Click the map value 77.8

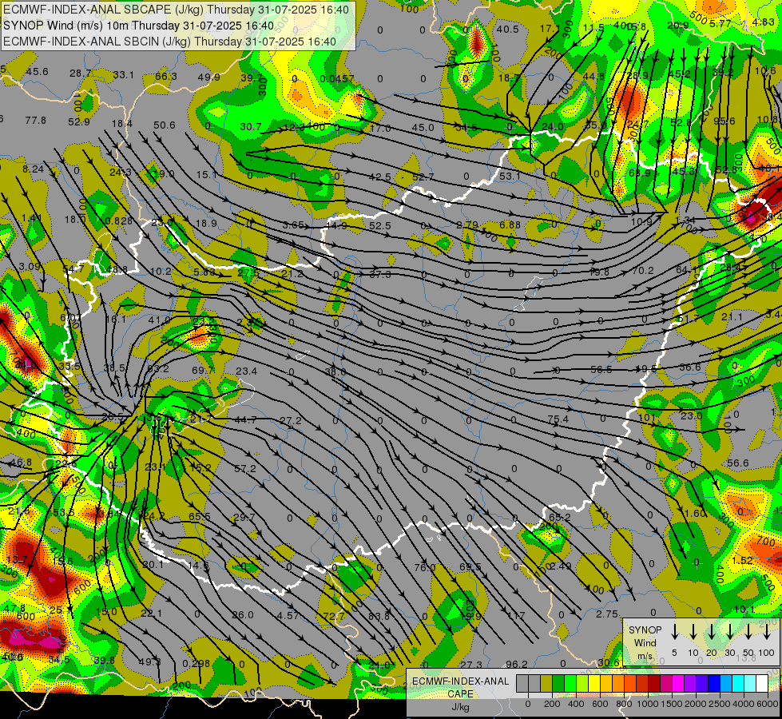[35, 121]
